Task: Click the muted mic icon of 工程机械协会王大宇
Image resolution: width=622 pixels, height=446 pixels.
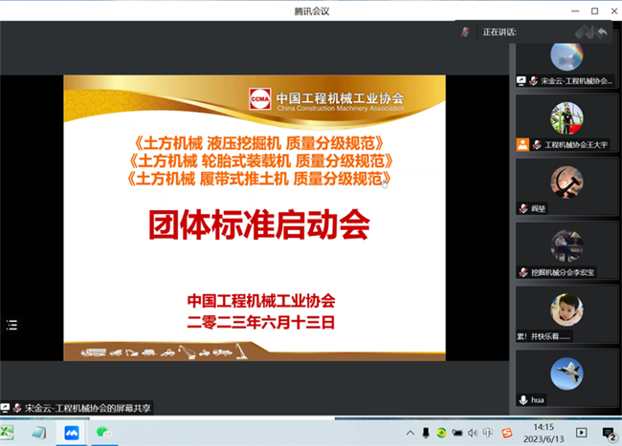Action: (x=537, y=144)
